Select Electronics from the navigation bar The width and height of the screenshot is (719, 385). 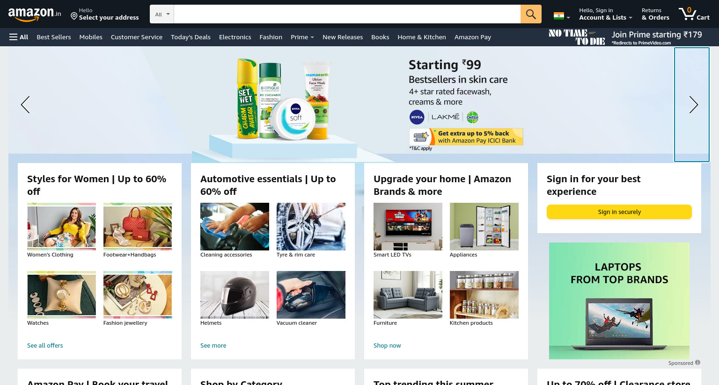pyautogui.click(x=235, y=37)
